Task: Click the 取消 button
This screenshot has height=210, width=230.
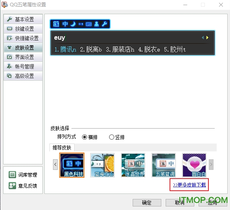Action: [180, 203]
